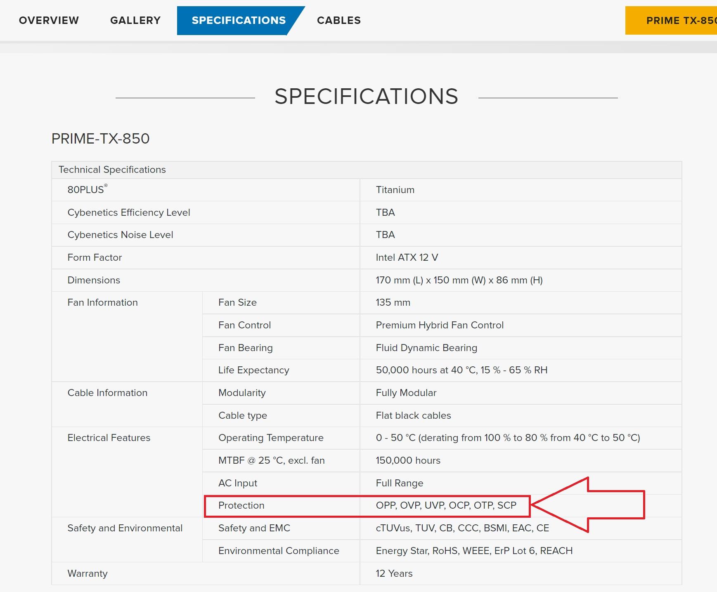Click the MTBF @ 25 °C label
Viewport: 717px width, 592px height.
click(x=271, y=460)
